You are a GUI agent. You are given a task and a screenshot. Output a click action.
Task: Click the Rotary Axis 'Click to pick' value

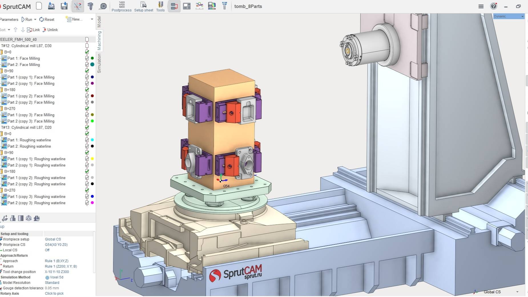pyautogui.click(x=54, y=294)
